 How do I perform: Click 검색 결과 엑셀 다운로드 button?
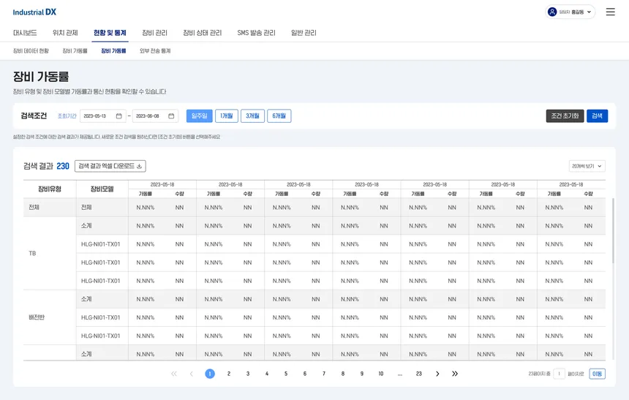click(110, 166)
